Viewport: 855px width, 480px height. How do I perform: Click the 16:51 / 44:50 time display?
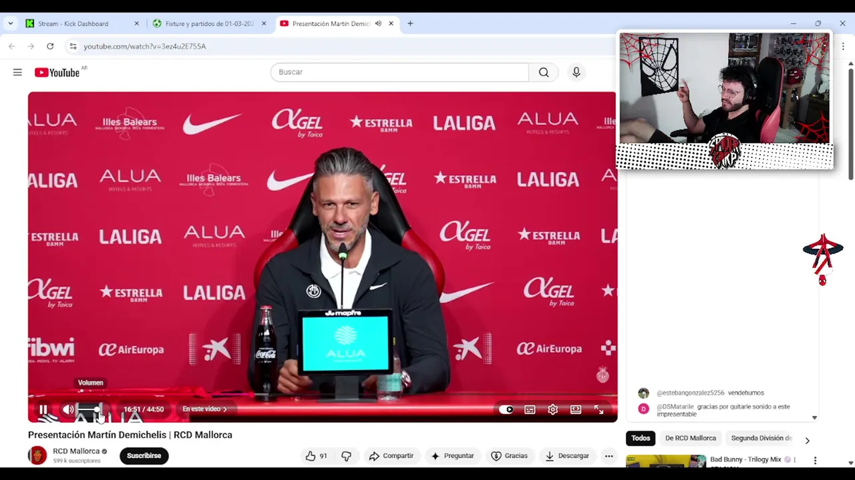click(x=144, y=409)
